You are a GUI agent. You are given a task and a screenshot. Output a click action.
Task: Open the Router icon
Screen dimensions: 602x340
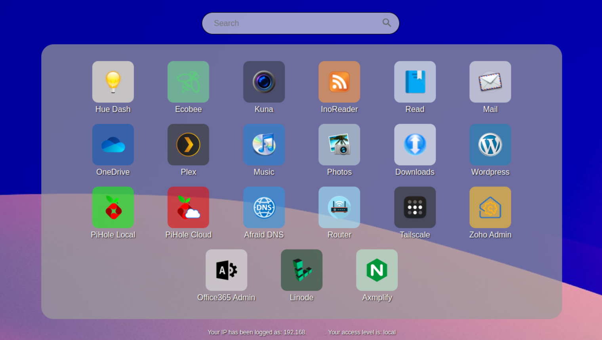339,208
